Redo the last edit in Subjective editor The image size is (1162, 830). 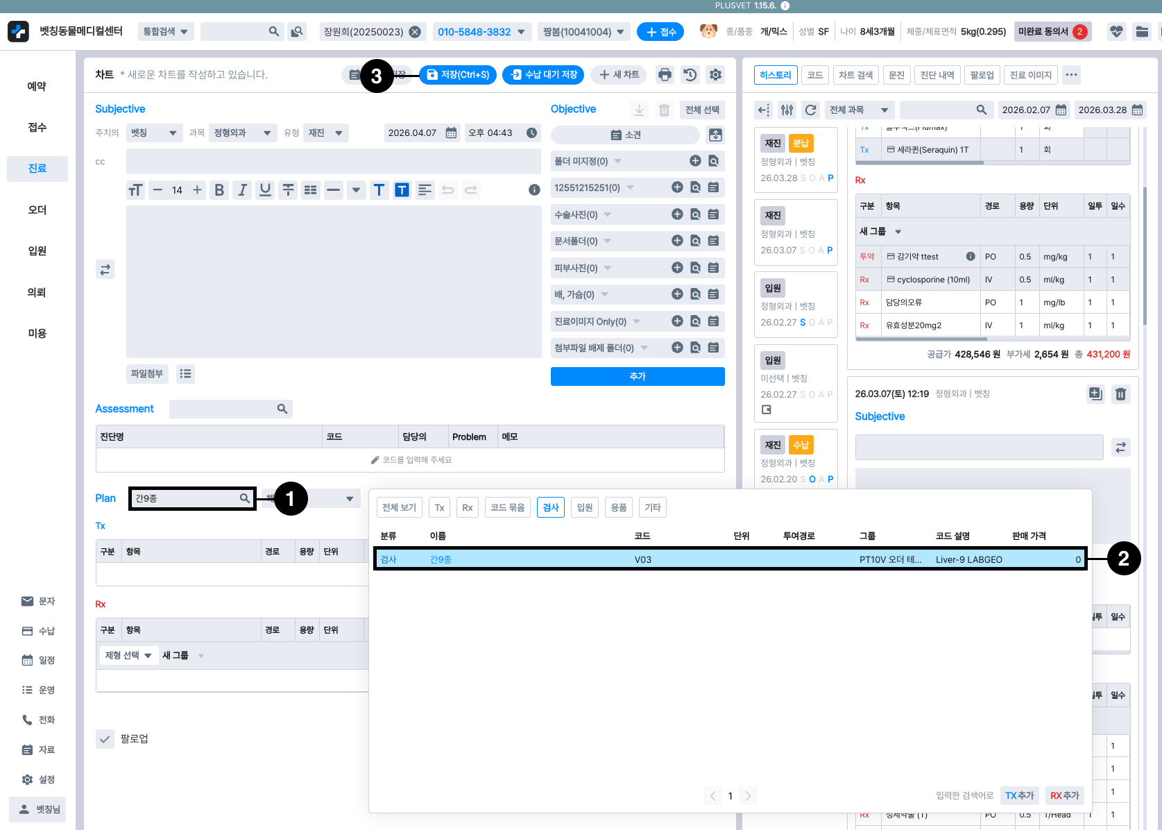471,190
